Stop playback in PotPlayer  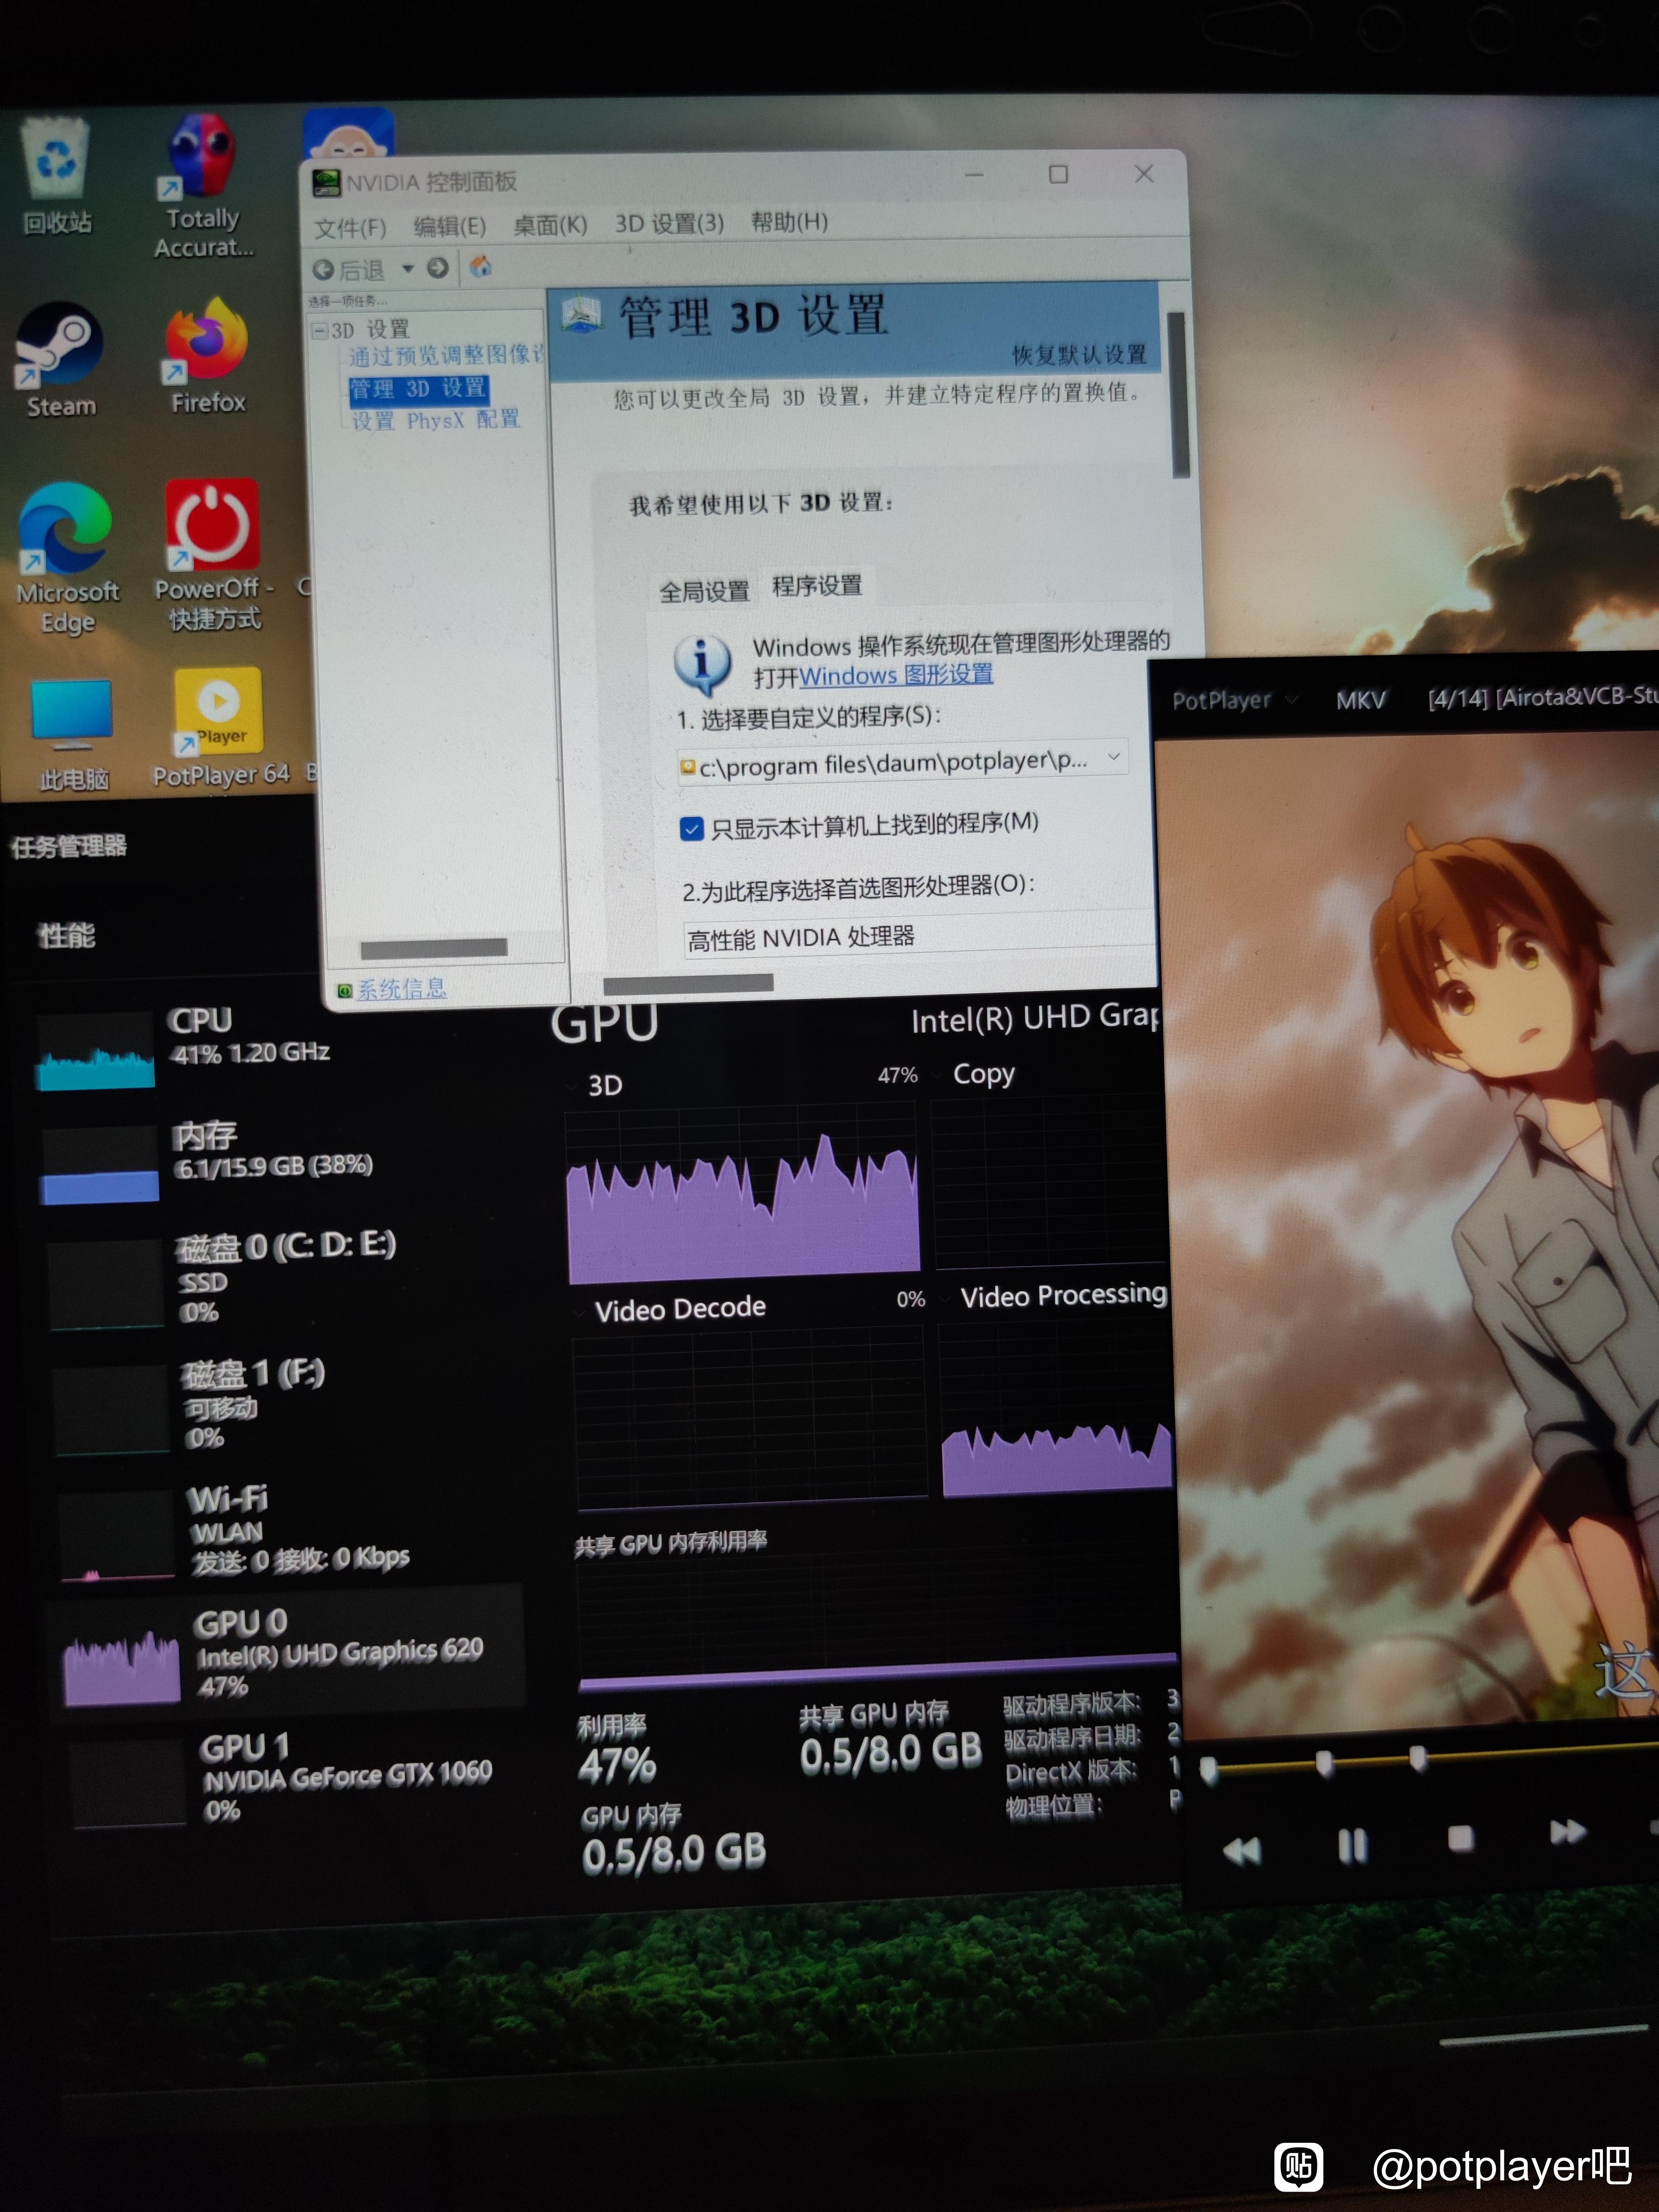(1461, 1838)
